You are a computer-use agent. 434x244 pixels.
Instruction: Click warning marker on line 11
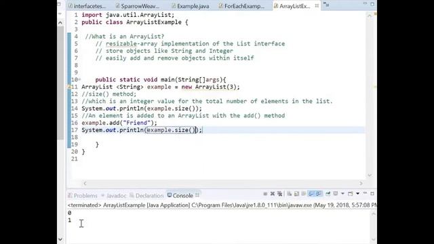(69, 87)
